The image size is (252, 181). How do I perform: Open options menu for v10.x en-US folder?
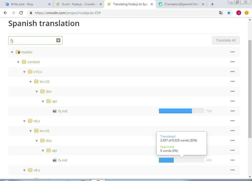point(232,81)
